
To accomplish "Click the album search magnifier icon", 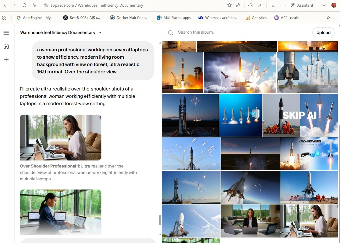I will pyautogui.click(x=171, y=33).
